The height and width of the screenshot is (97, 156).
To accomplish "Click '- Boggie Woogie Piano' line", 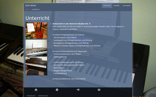I will coord(62,71).
